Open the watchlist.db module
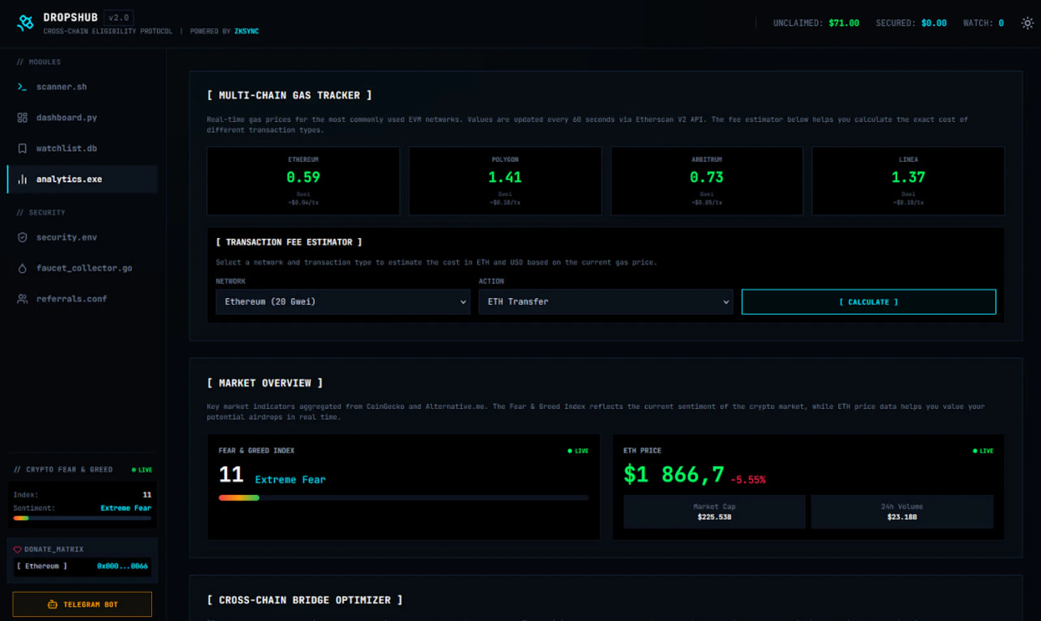The height and width of the screenshot is (621, 1041). tap(82, 148)
